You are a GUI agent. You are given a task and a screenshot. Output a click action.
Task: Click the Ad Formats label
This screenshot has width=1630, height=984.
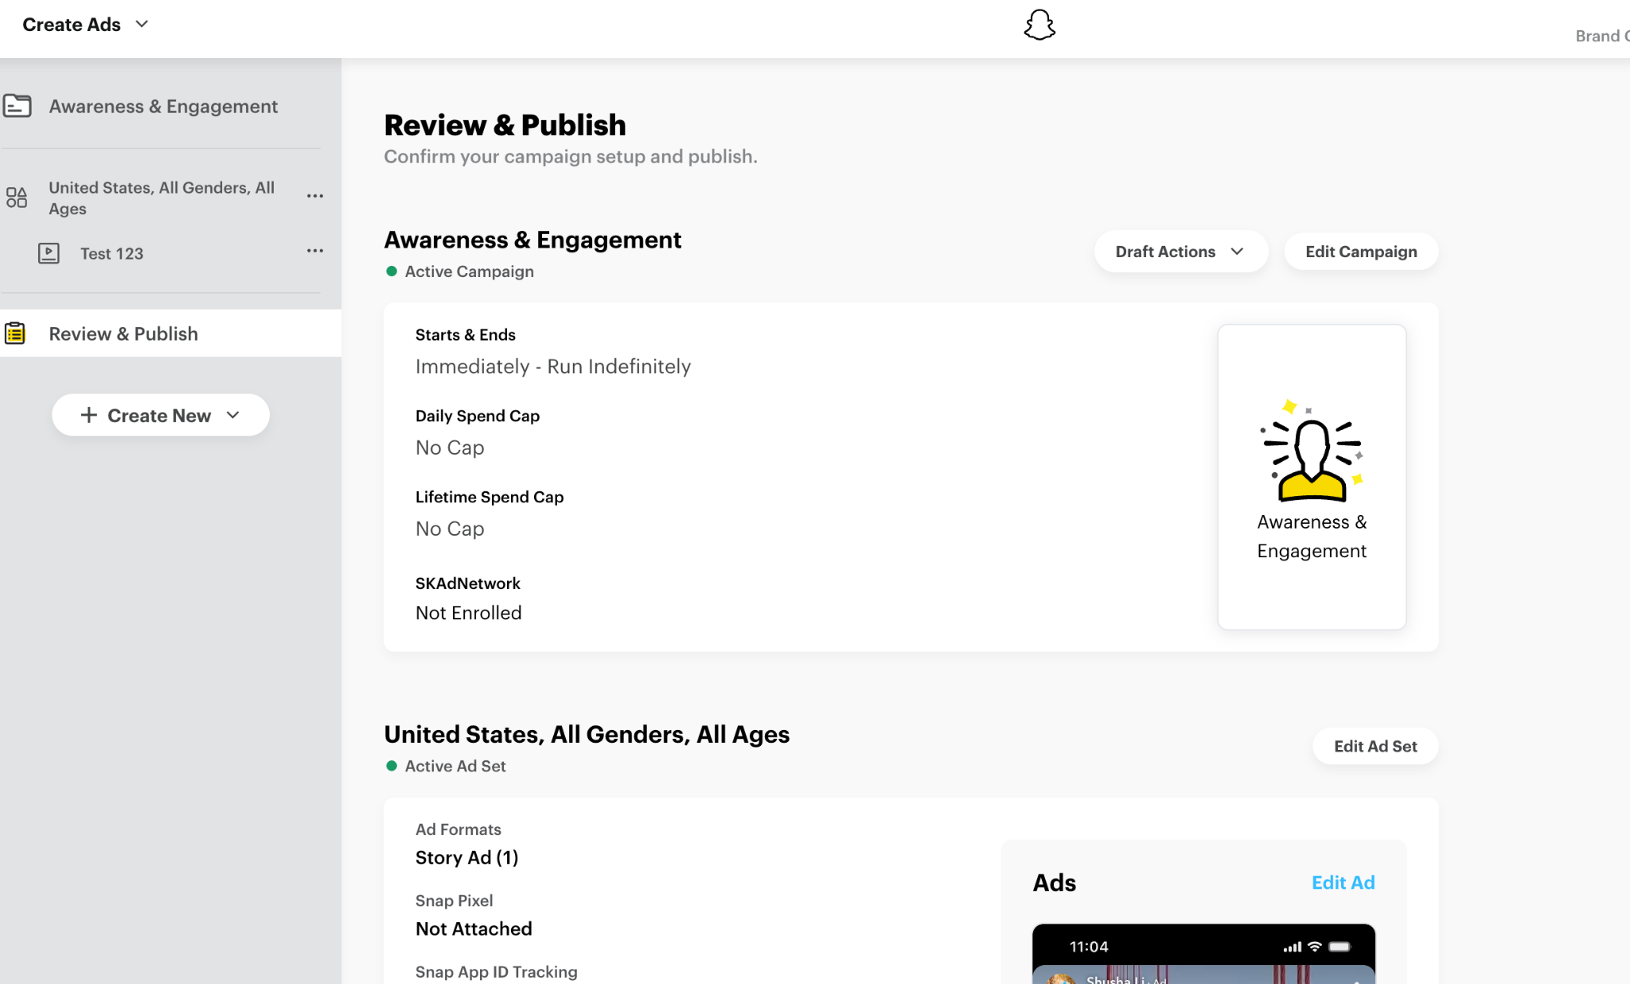(x=458, y=829)
